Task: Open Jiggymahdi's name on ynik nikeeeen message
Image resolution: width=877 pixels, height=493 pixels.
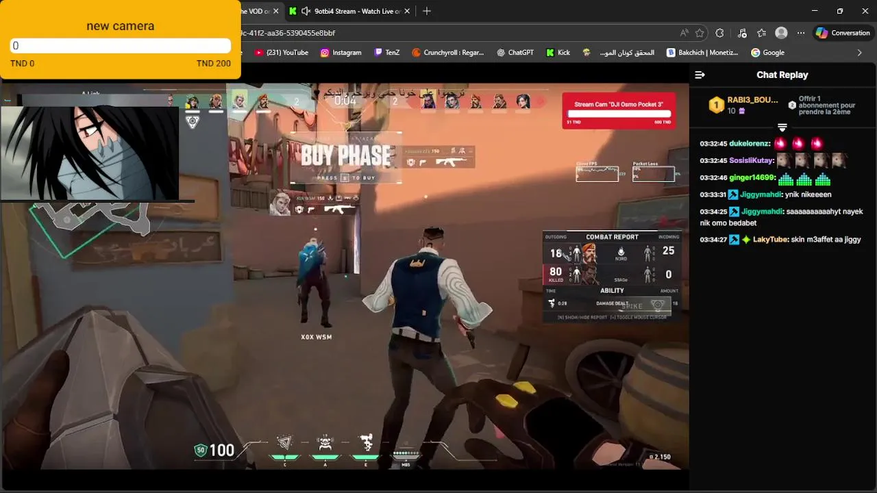Action: (x=762, y=194)
